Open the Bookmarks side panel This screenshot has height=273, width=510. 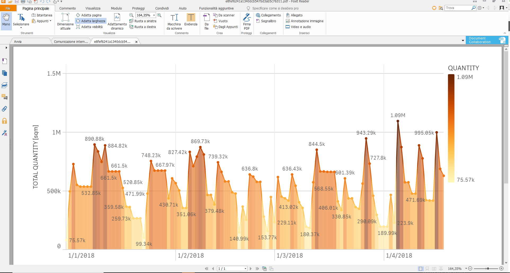(5, 61)
